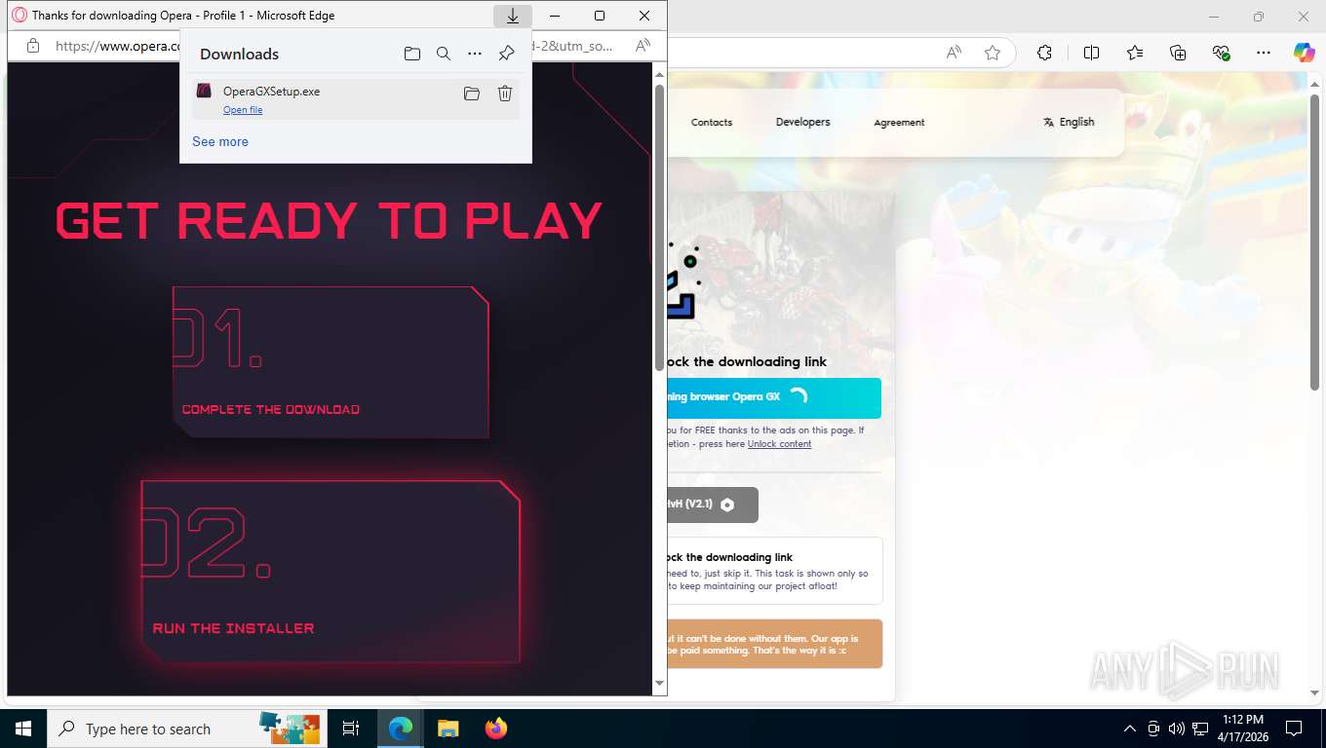
Task: Open Collections in Edge toolbar
Action: [x=1178, y=53]
